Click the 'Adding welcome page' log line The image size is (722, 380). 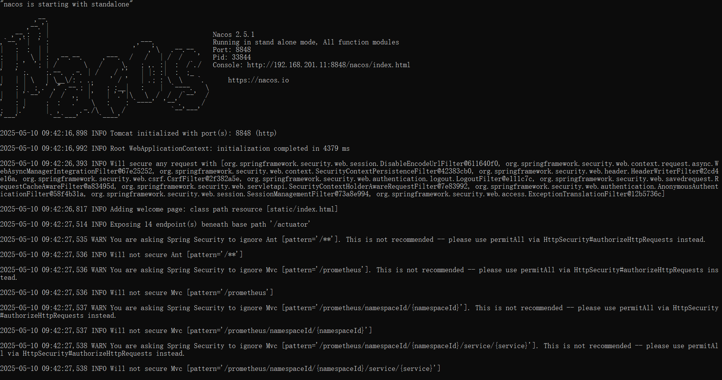click(x=169, y=209)
